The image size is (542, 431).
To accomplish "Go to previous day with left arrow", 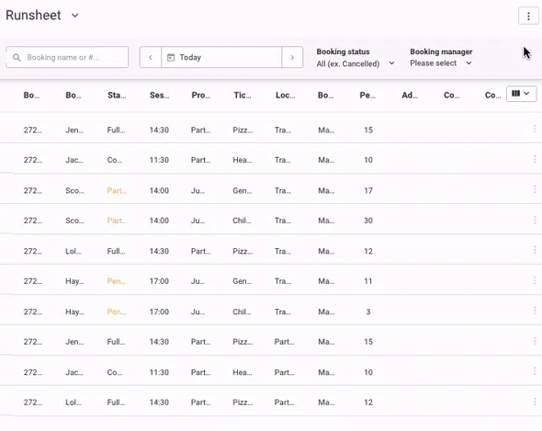I will (x=151, y=57).
